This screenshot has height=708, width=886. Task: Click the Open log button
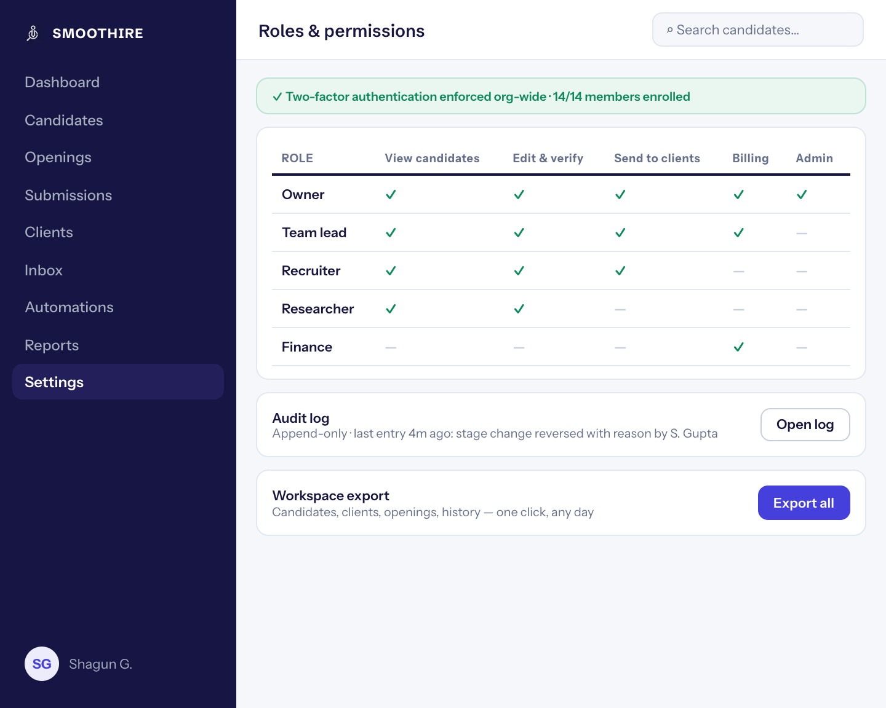click(805, 425)
